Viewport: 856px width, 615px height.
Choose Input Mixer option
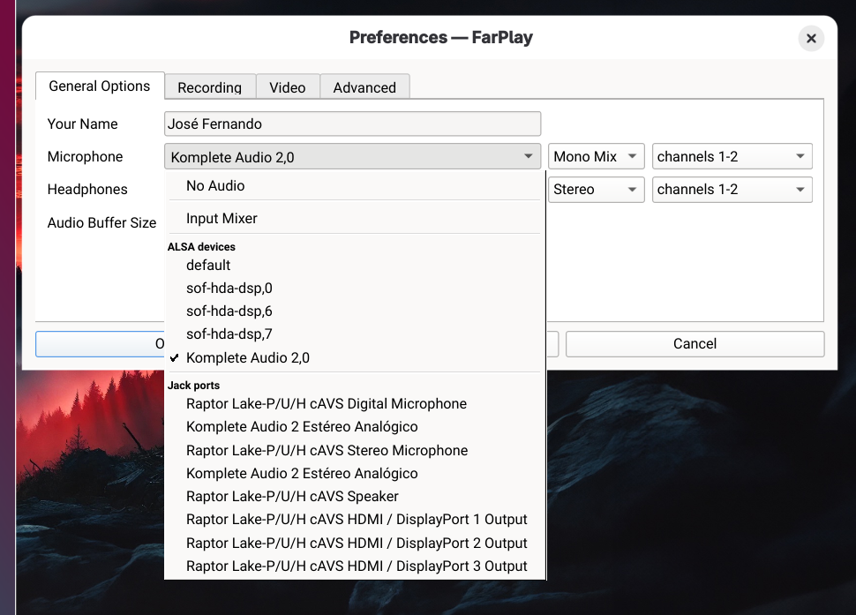[x=222, y=219]
